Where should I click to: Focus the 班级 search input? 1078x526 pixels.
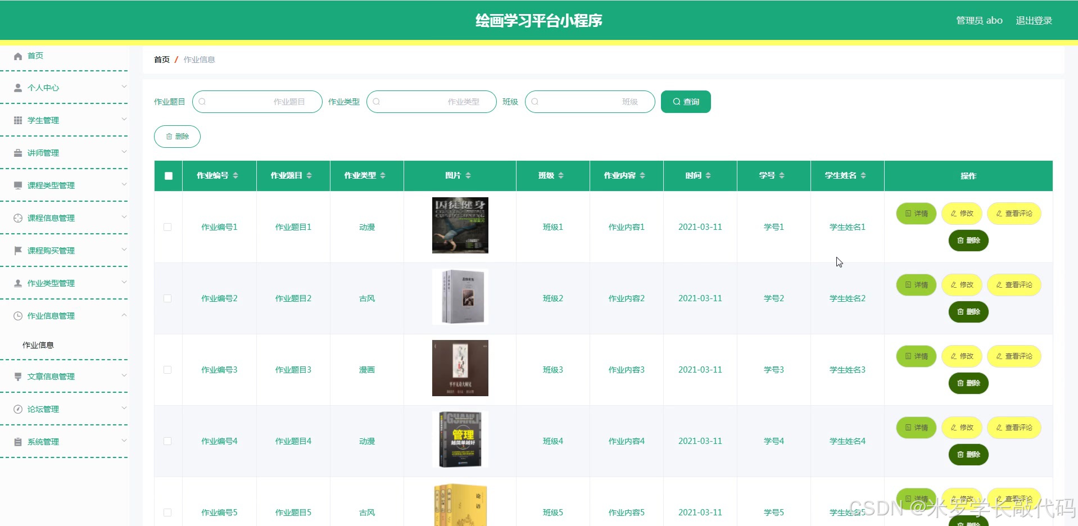(590, 102)
